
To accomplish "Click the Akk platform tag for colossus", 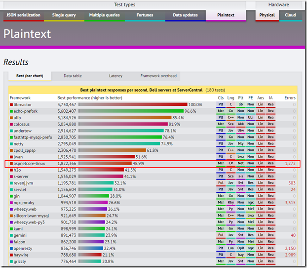I will click(x=241, y=124).
